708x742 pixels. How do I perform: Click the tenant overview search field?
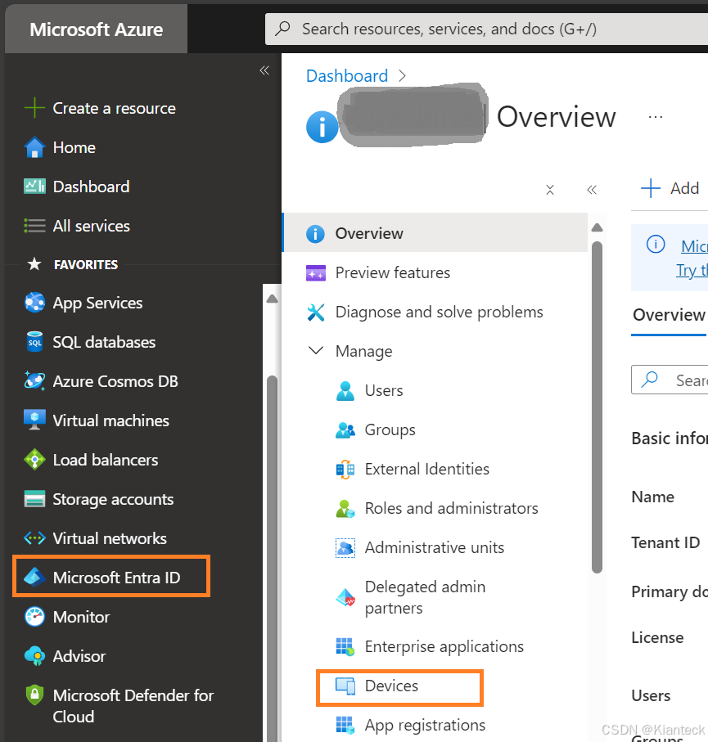click(670, 380)
